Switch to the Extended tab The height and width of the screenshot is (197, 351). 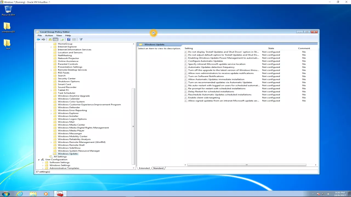pos(144,168)
